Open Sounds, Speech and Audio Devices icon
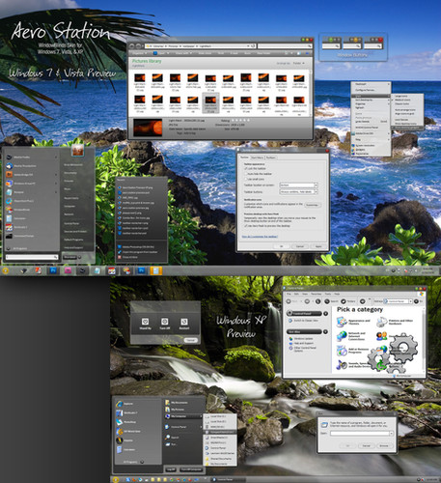 pos(342,364)
